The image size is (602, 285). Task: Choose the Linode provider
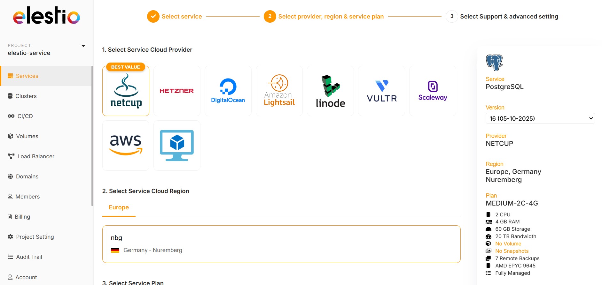tap(330, 91)
